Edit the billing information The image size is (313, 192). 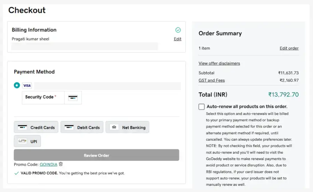point(177,39)
